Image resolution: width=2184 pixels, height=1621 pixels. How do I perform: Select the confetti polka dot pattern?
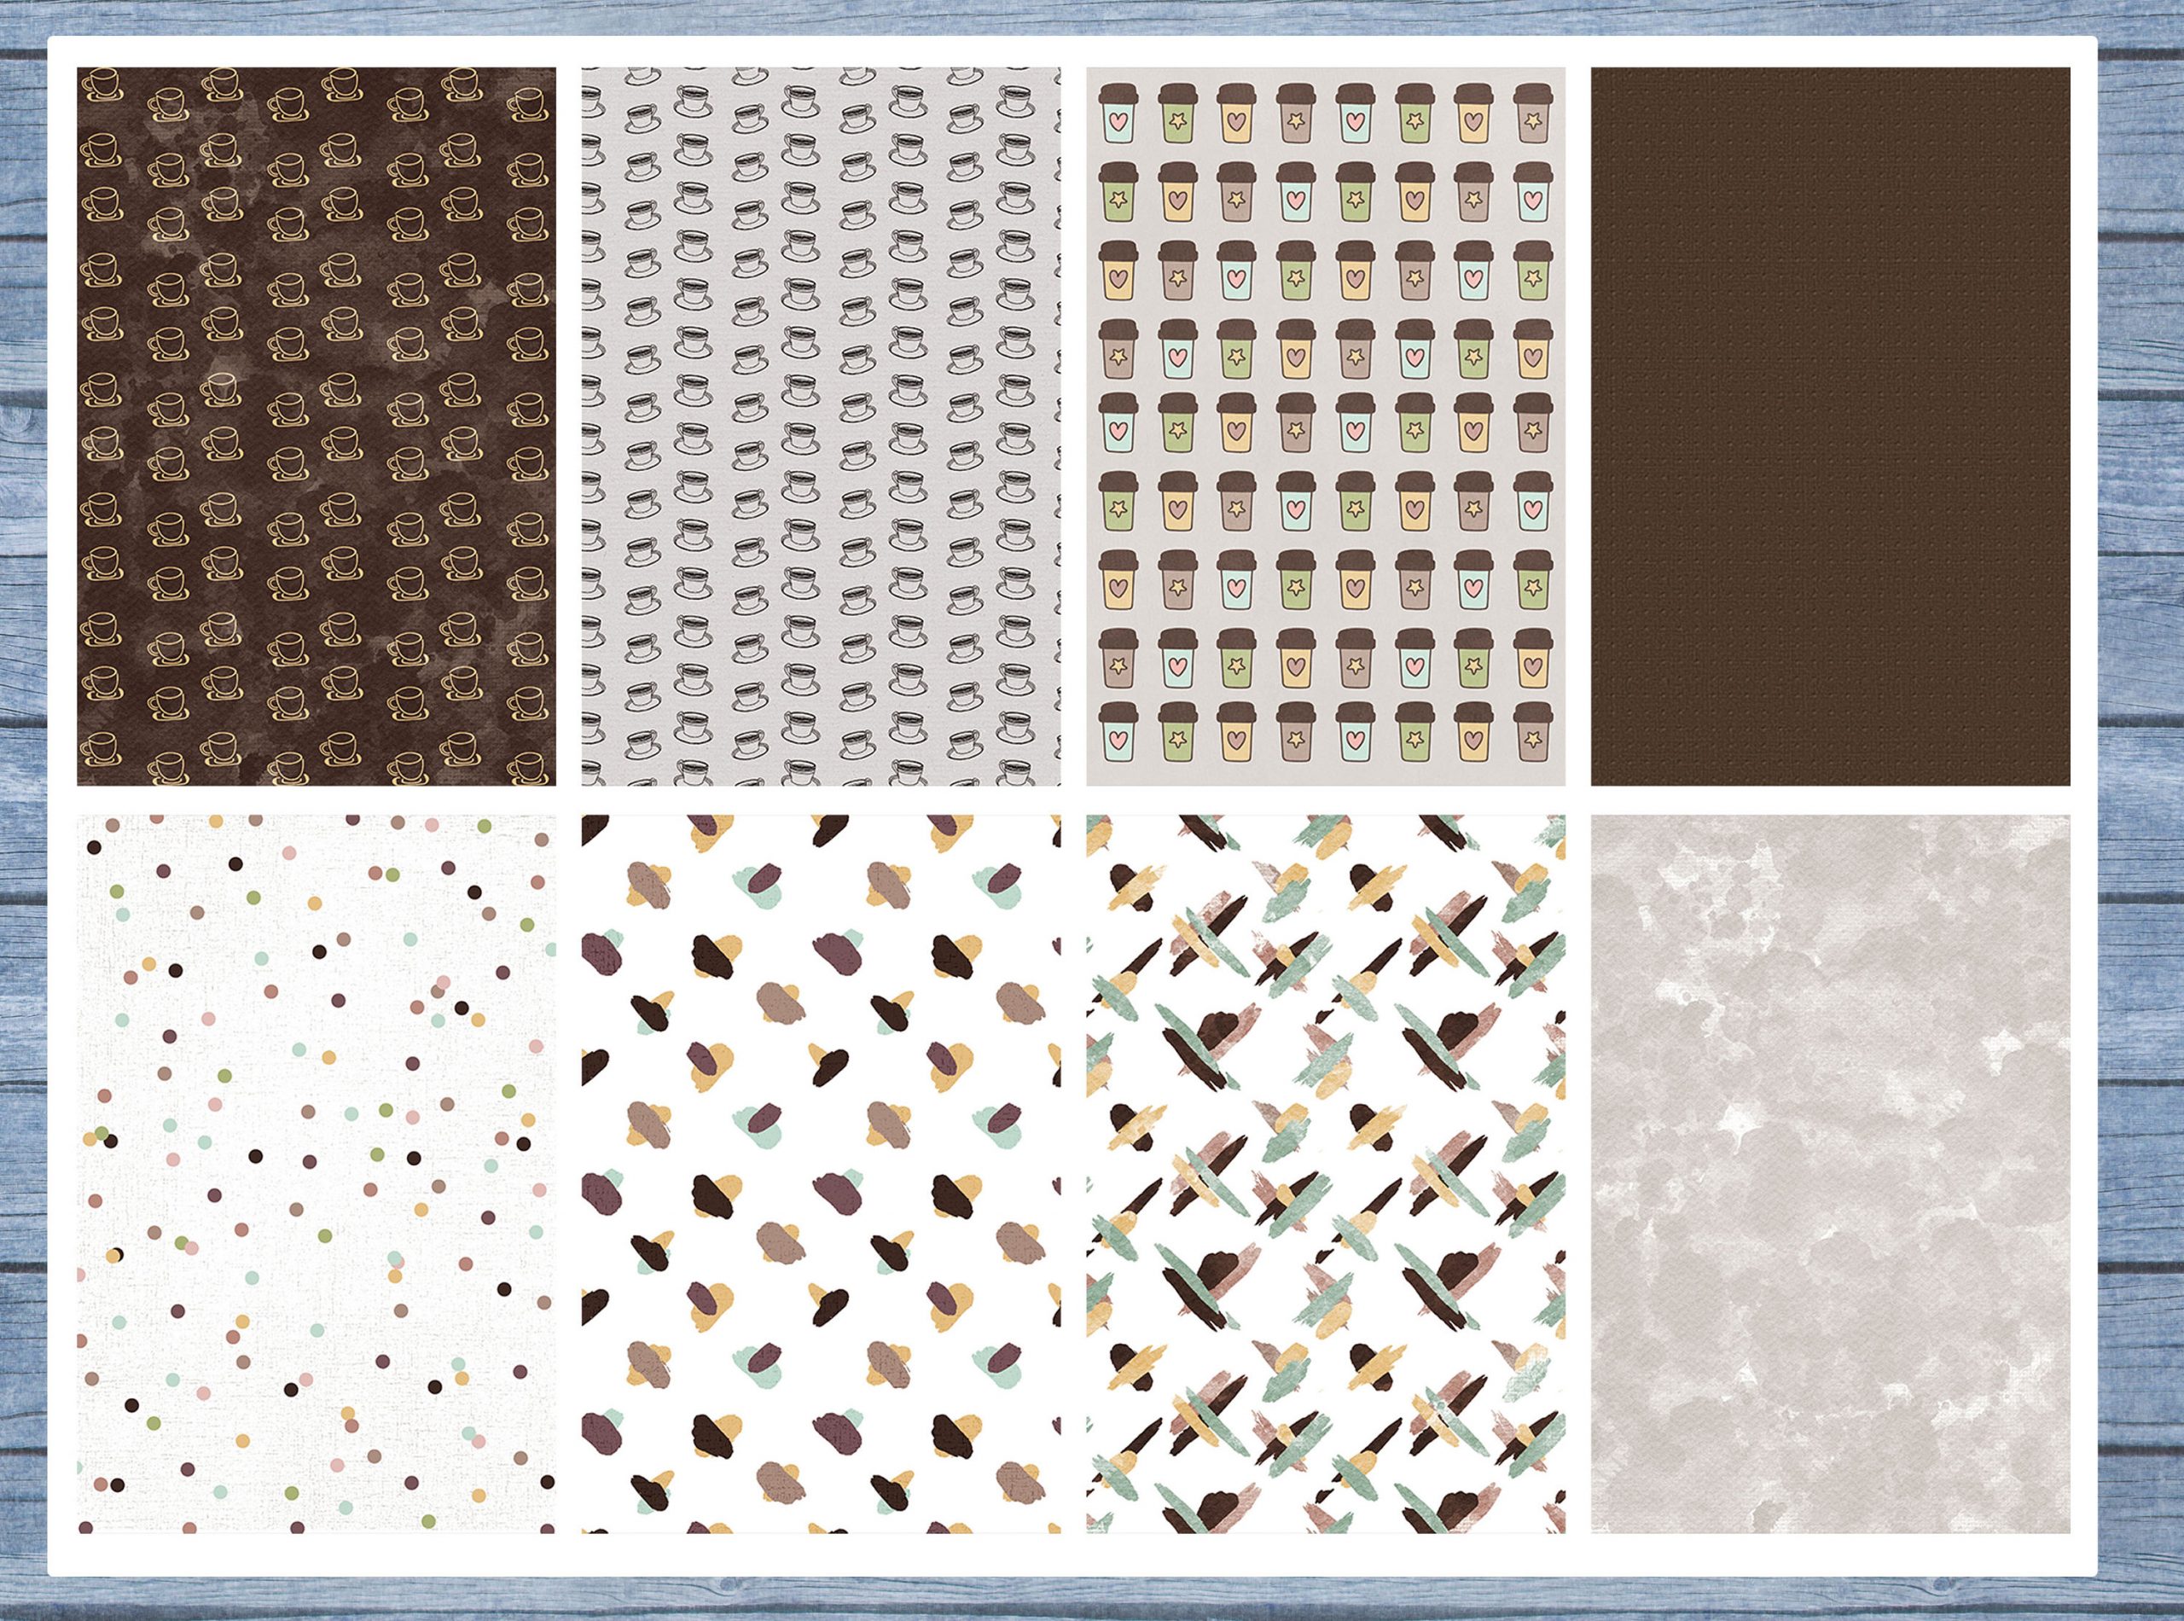tap(316, 1174)
